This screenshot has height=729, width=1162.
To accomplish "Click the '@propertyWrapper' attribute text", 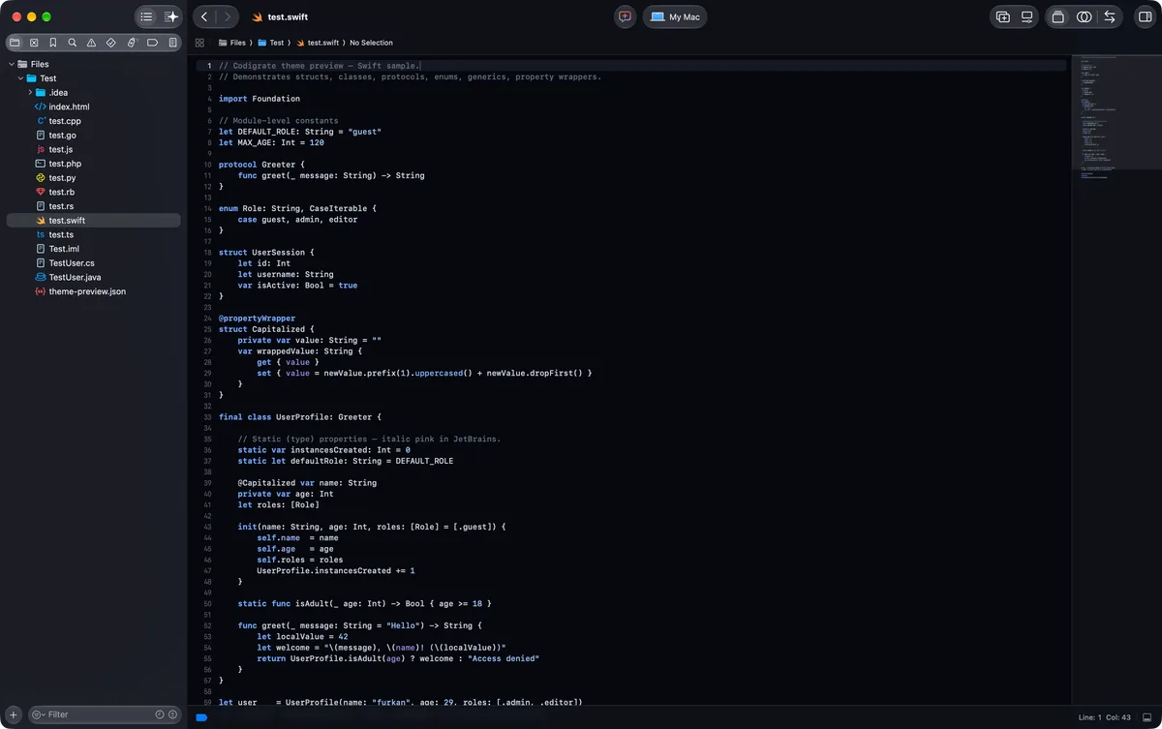I will coord(258,319).
